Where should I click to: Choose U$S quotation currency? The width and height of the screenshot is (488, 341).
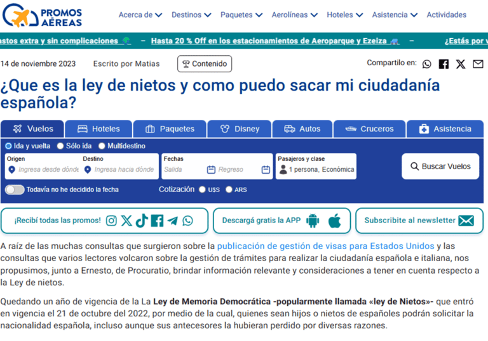[202, 190]
